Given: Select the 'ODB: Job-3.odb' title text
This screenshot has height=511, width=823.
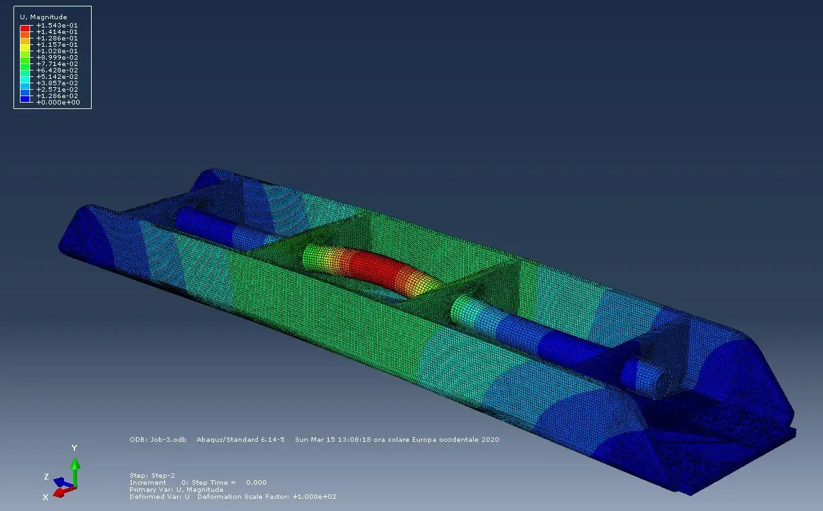Looking at the screenshot, I should point(158,439).
